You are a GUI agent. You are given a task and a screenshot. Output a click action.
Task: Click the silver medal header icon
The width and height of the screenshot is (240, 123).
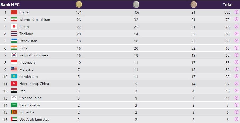point(136,4)
